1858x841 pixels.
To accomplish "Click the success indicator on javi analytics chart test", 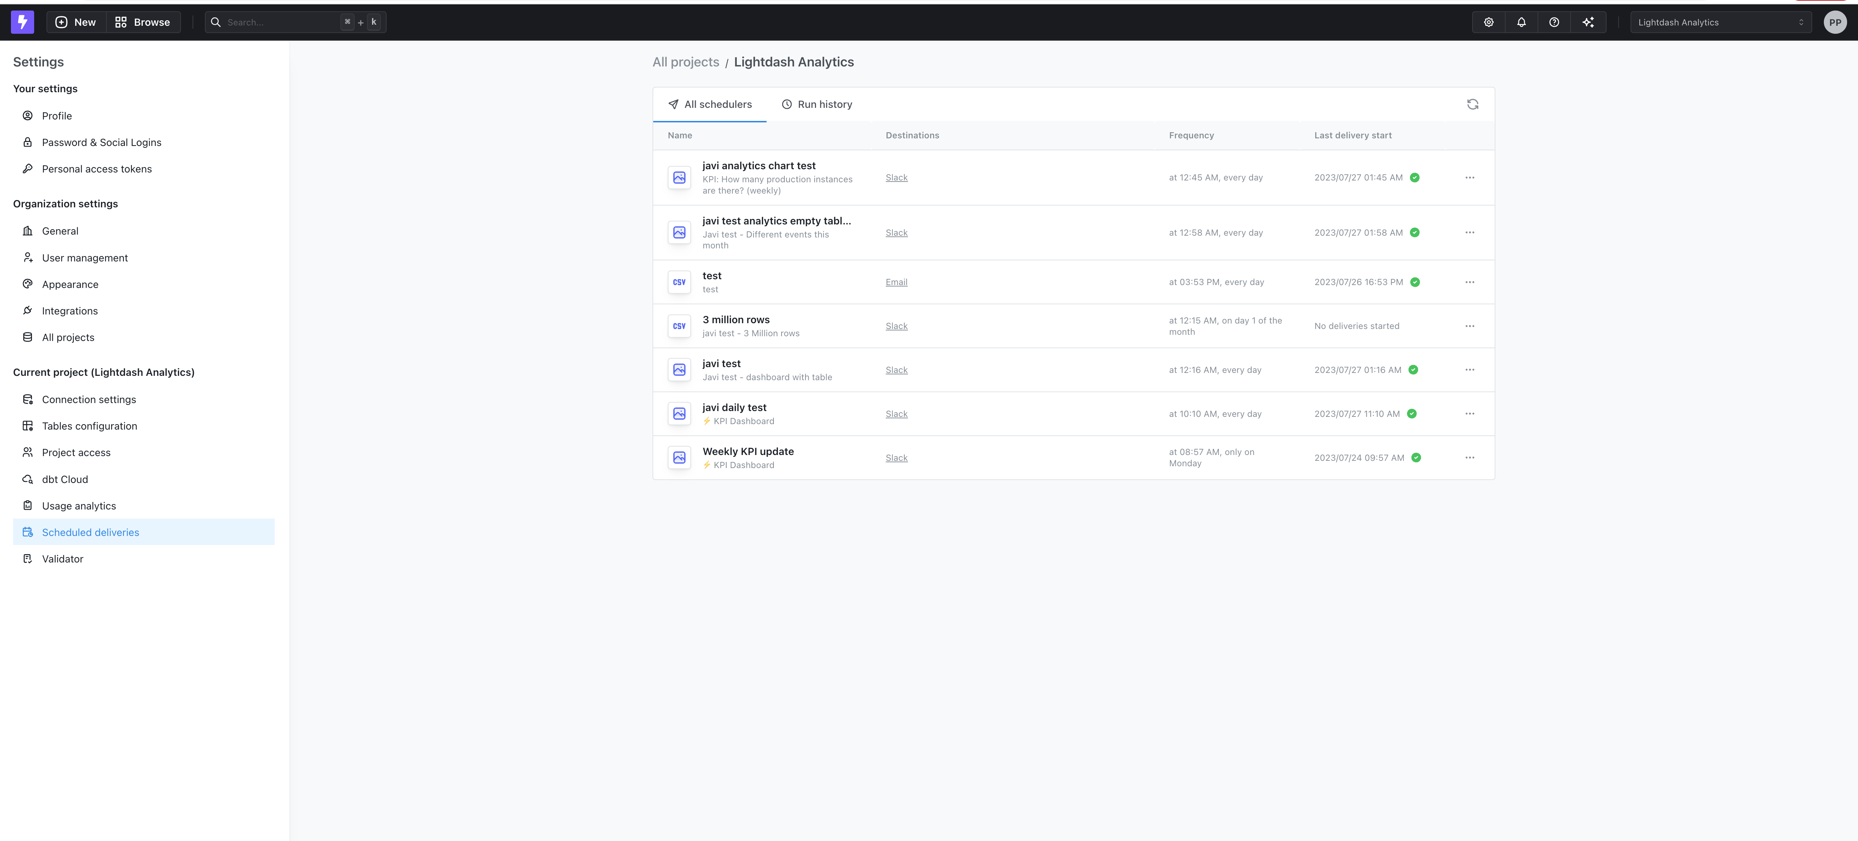I will (1415, 177).
